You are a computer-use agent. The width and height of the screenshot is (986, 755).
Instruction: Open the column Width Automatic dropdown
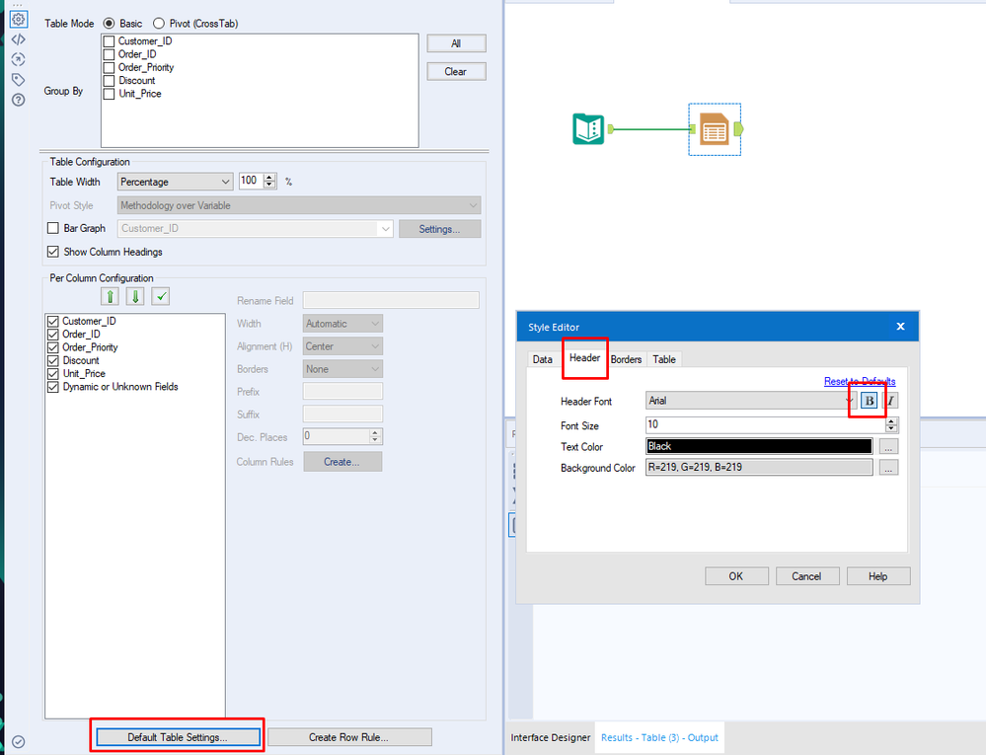point(342,324)
